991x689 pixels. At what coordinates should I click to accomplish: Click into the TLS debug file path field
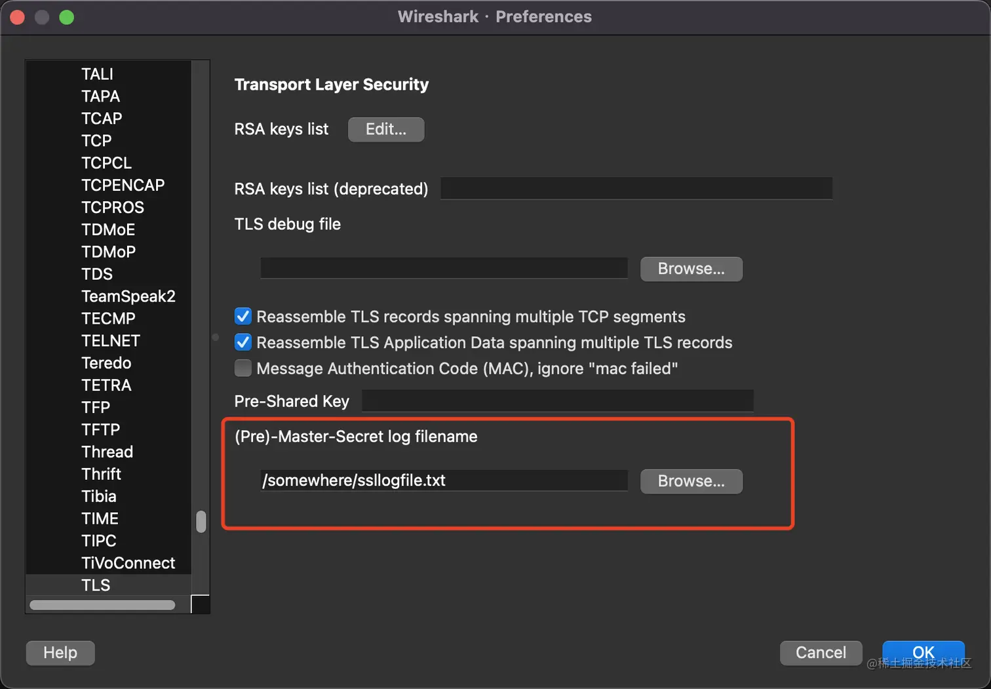[444, 268]
